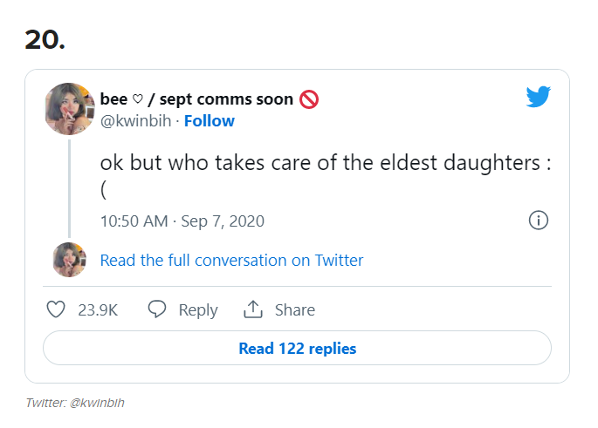Click the share upload icon
Image resolution: width=598 pixels, height=428 pixels.
tap(253, 309)
